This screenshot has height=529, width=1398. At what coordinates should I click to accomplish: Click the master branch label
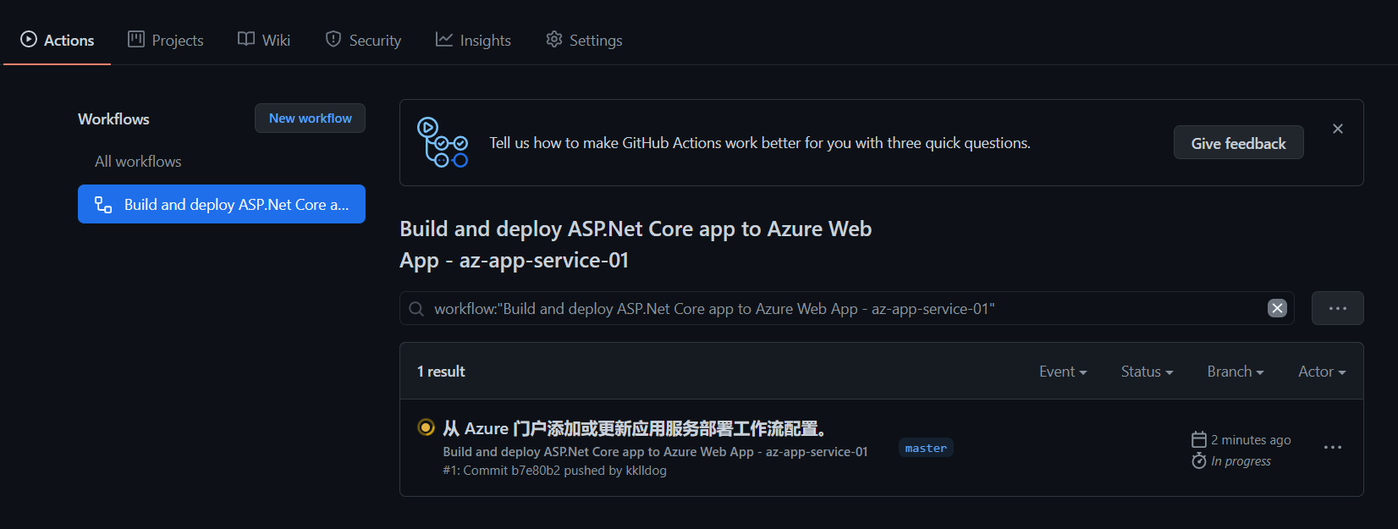point(926,448)
